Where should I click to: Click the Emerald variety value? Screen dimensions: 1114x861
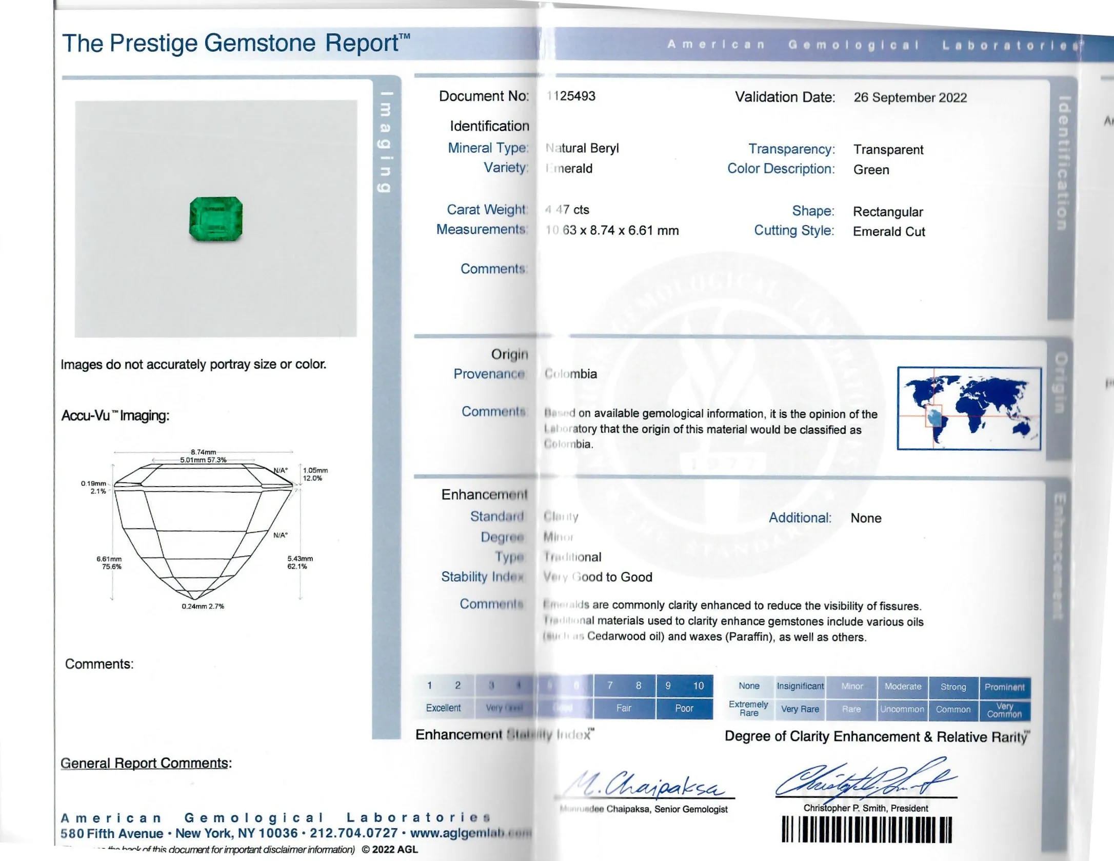(569, 169)
